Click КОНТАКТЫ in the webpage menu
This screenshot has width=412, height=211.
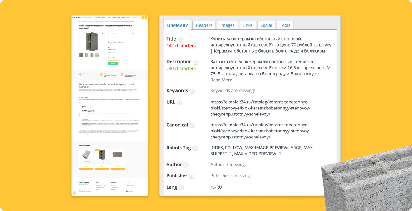tap(128, 18)
